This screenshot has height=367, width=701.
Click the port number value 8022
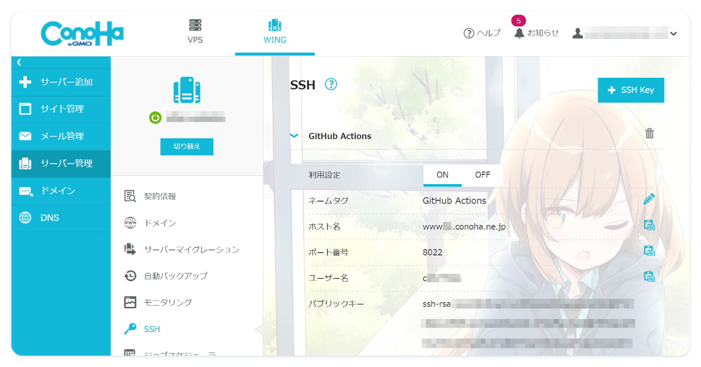click(x=433, y=252)
